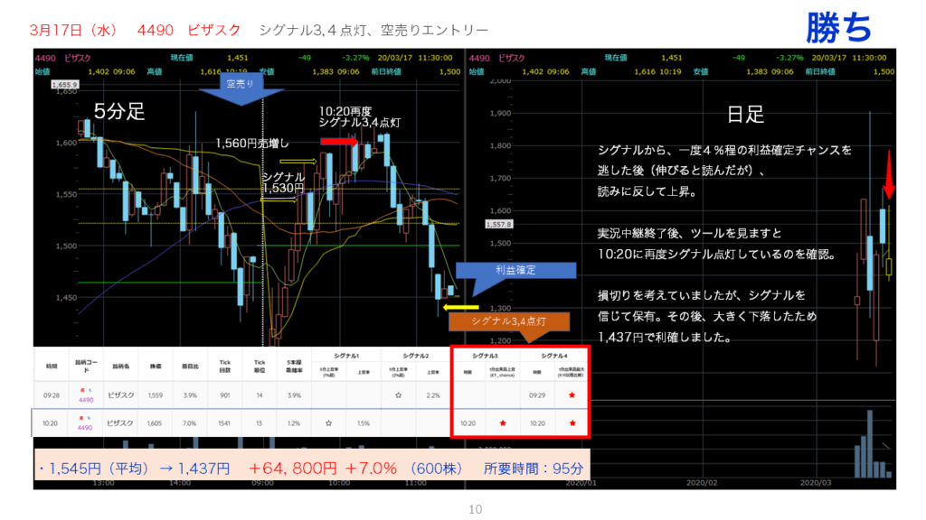Screen dimensions: 926x520
Task: Click the -3.27% change in the 5-minute chart header
Action: (x=355, y=58)
